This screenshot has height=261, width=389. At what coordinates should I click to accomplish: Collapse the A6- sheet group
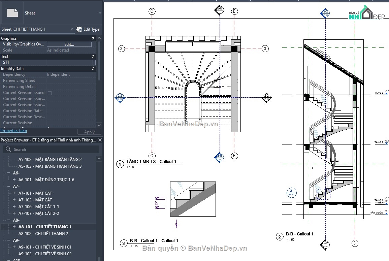(x=9, y=173)
